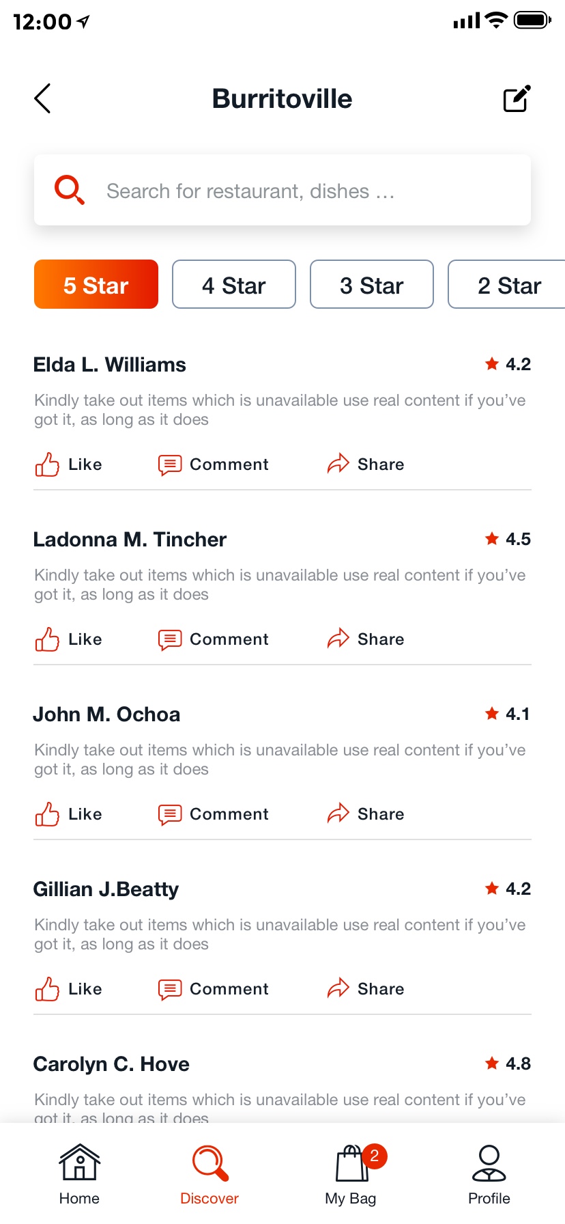Tap the red search magnifier icon
Screen dimensions: 565x1224
(x=70, y=190)
